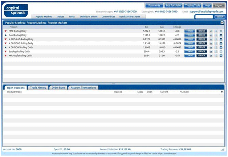
Task: Open chart for X GBP/CAD Rolling Daily
Action: click(x=211, y=43)
